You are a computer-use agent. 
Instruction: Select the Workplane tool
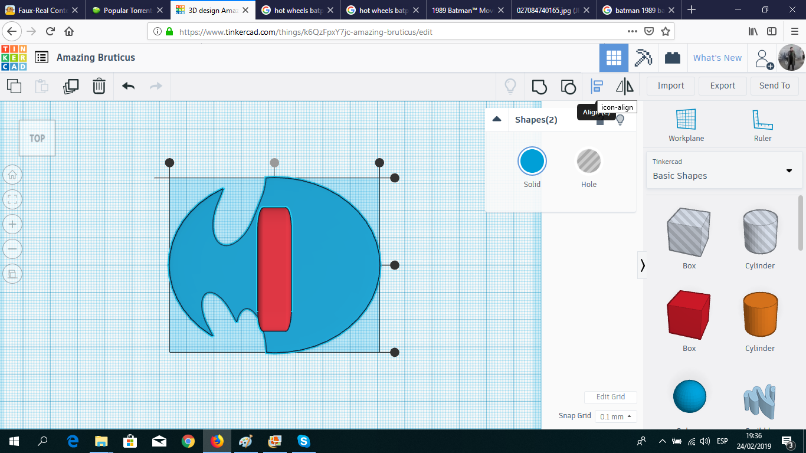coord(686,125)
